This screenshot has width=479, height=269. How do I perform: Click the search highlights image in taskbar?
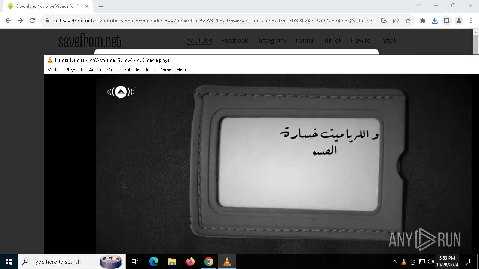click(x=111, y=262)
